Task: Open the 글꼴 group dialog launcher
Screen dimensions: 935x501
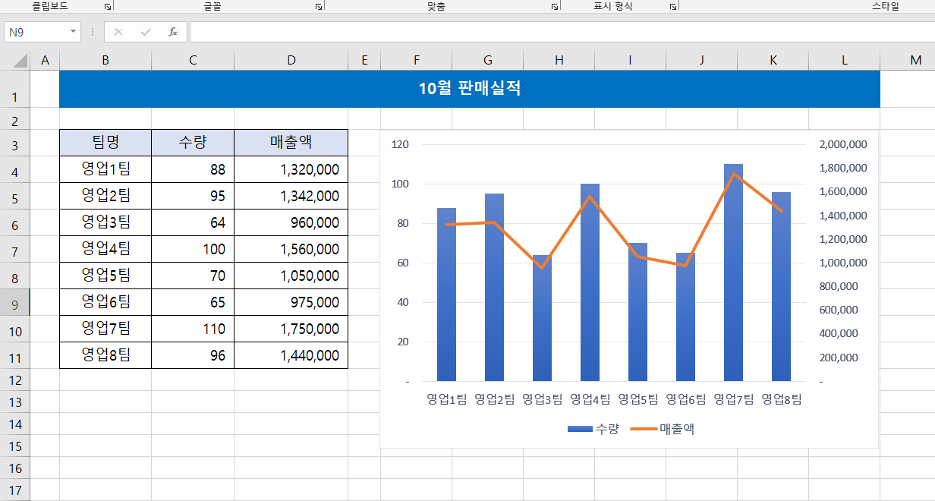Action: 319,6
